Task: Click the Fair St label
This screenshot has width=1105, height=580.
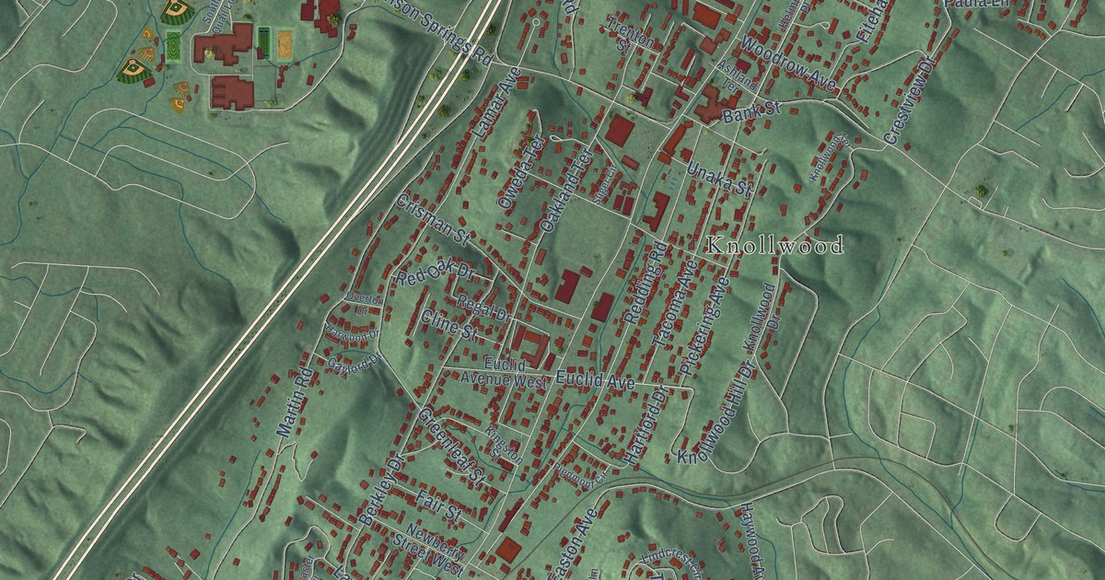Action: (x=437, y=504)
